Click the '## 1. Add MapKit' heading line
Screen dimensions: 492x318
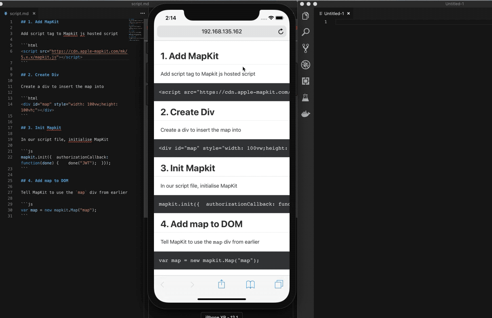(x=40, y=22)
